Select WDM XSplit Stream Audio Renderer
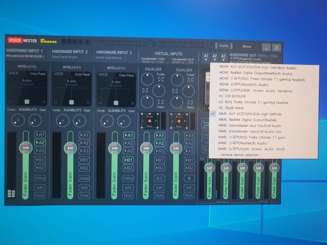This screenshot has width=327, height=245. pyautogui.click(x=256, y=91)
